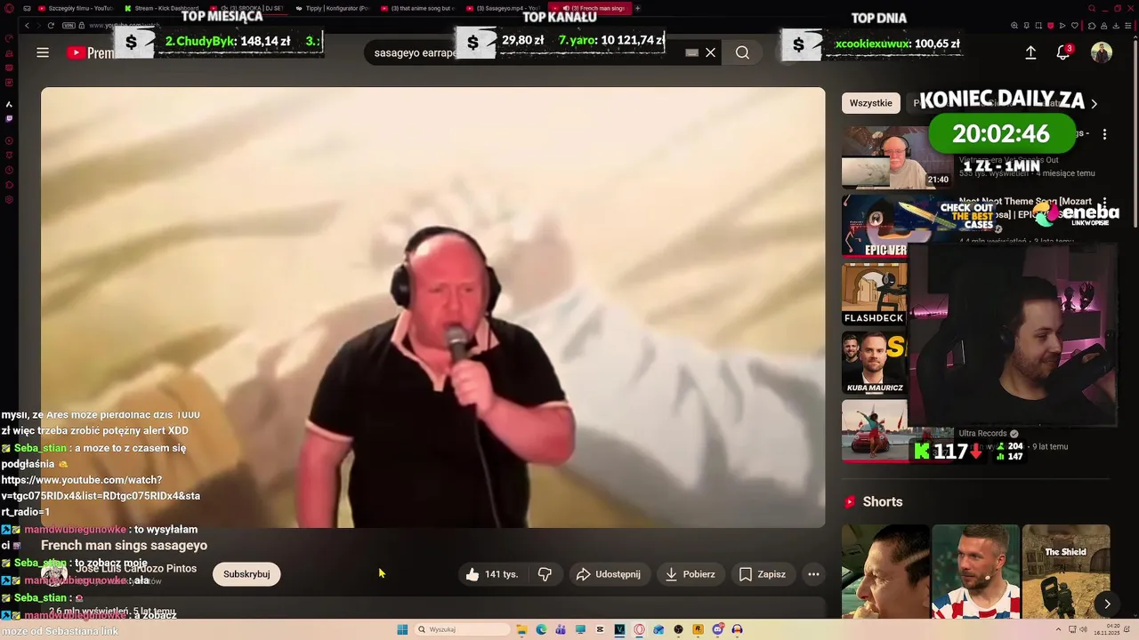This screenshot has height=640, width=1139.
Task: Go to the YouTube Premium home logo
Action: (x=90, y=52)
